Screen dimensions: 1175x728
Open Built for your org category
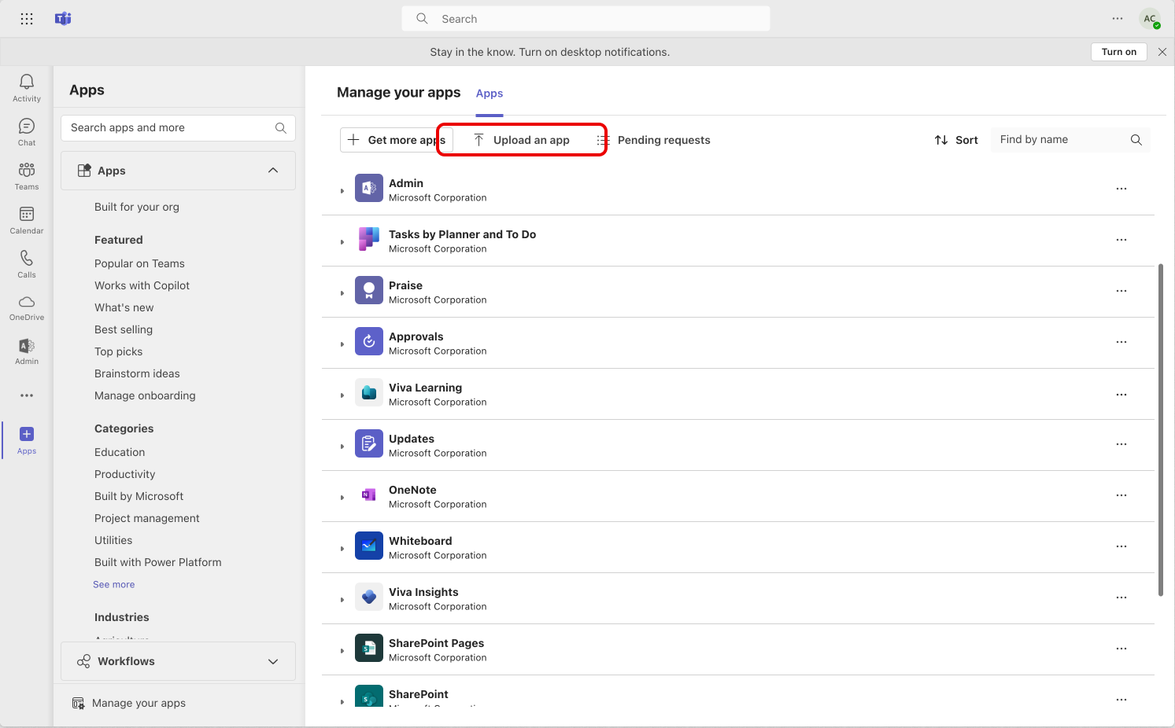pos(137,207)
